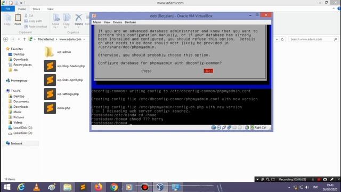Open the File tab in Explorer

pyautogui.click(x=8, y=9)
